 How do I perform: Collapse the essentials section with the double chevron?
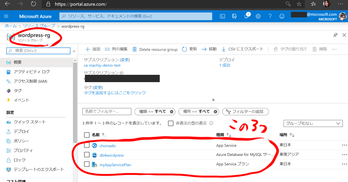click(213, 100)
